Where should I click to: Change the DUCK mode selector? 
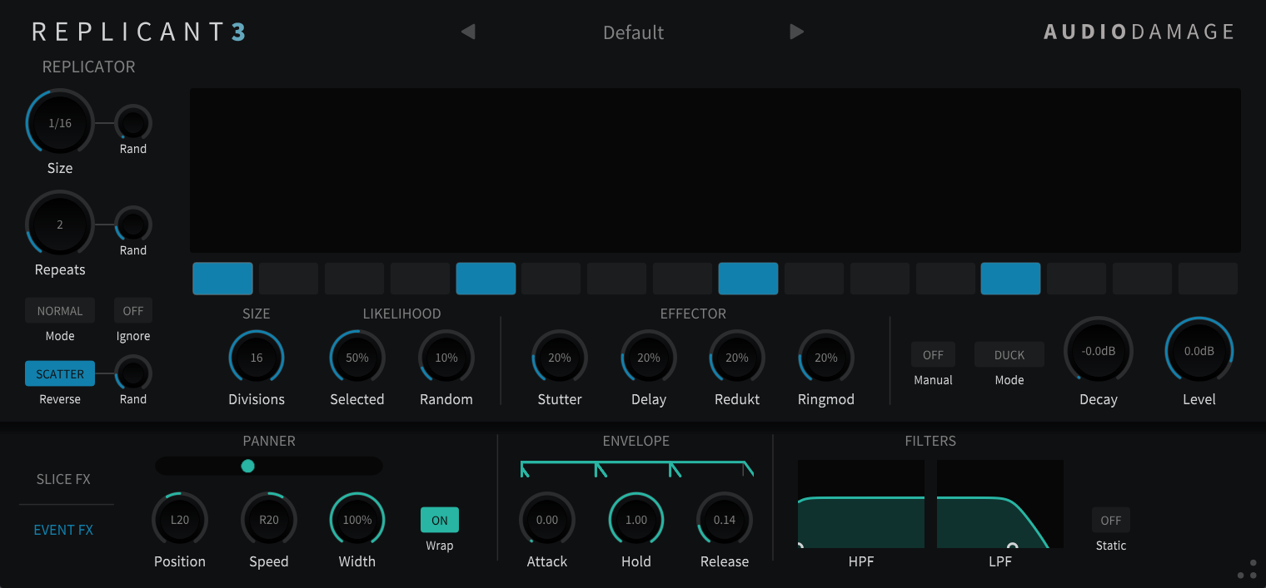coord(1009,355)
